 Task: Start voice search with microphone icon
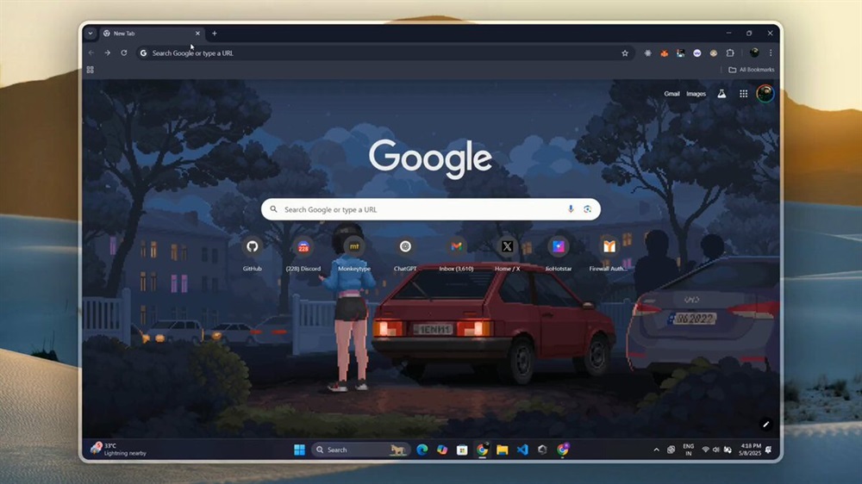(x=571, y=209)
